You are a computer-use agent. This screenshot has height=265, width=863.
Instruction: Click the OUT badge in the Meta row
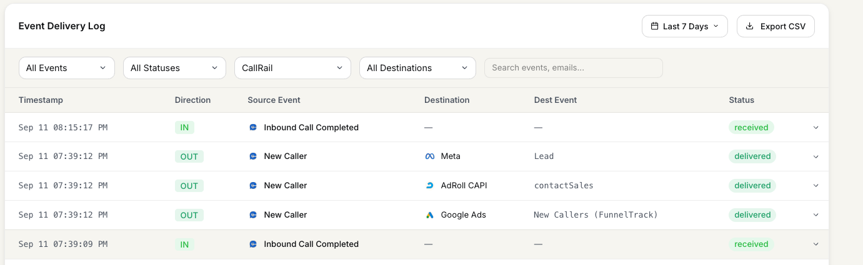[189, 157]
